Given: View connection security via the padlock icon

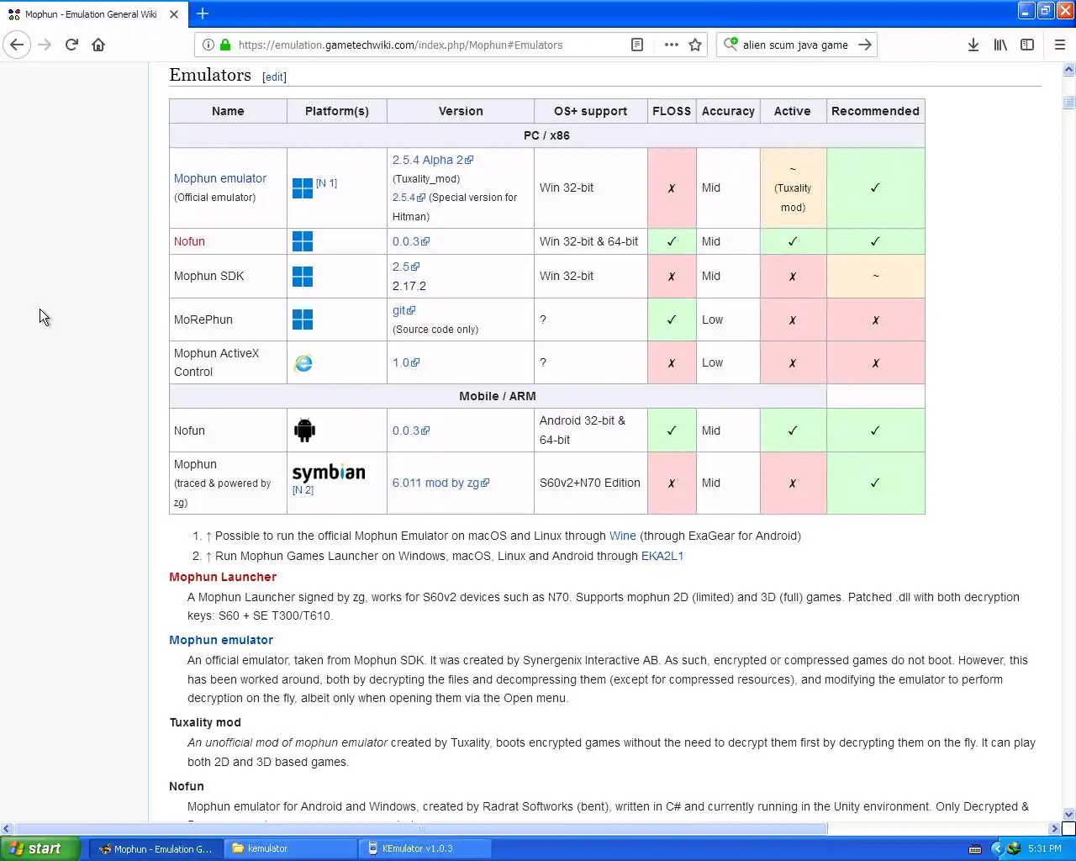Looking at the screenshot, I should [x=225, y=45].
